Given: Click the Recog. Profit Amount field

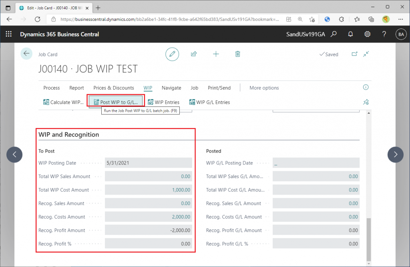Looking at the screenshot, I should (148, 231).
